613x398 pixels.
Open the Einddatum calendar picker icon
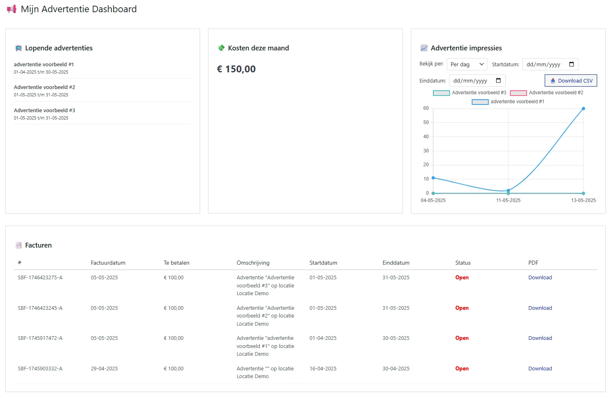pyautogui.click(x=498, y=80)
